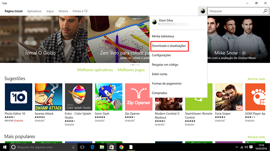The image size is (270, 151).
Task: Click the search magnifier icon
Action: [x=265, y=11]
